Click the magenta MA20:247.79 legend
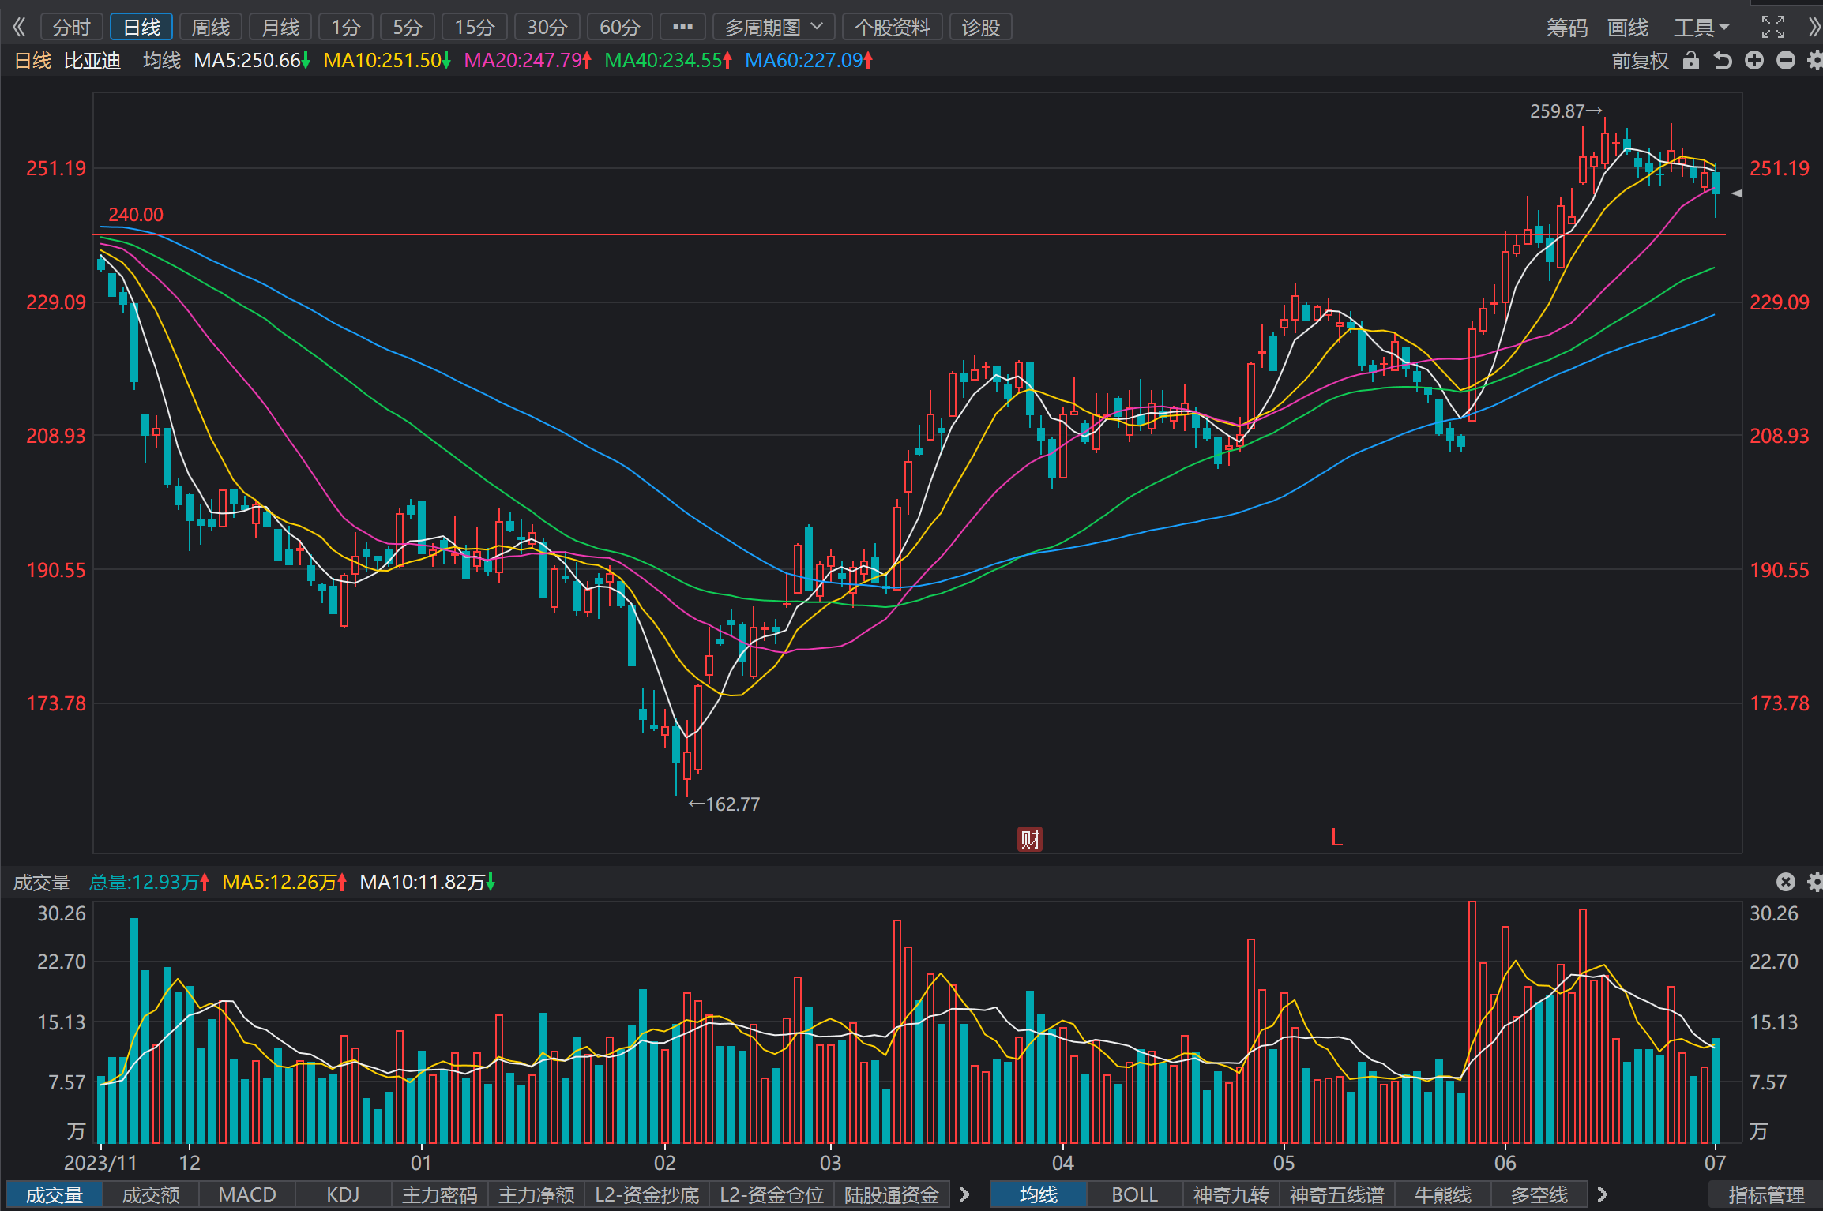1823x1211 pixels. (x=528, y=61)
